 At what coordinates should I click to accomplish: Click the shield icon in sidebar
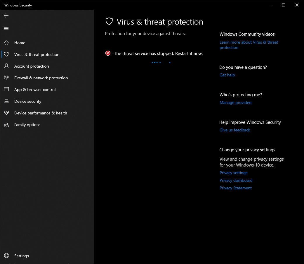coord(6,54)
